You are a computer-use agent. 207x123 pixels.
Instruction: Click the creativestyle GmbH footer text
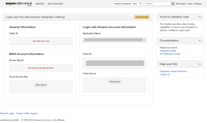pos(9,120)
